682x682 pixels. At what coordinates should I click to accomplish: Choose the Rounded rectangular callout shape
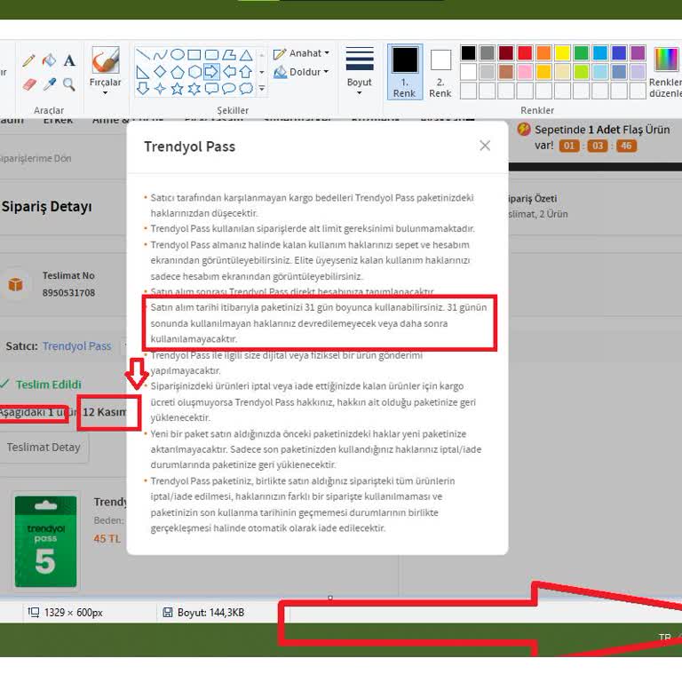click(211, 89)
